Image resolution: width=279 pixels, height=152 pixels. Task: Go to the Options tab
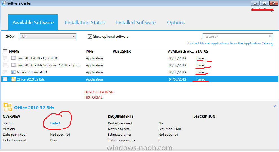coord(176,23)
